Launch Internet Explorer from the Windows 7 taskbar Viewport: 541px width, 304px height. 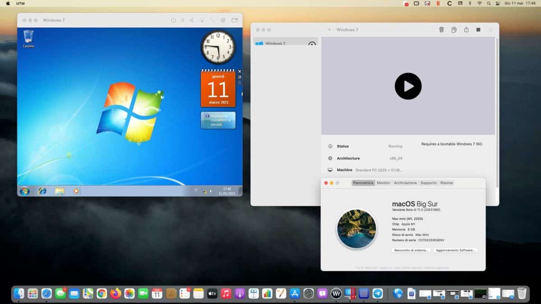point(42,191)
